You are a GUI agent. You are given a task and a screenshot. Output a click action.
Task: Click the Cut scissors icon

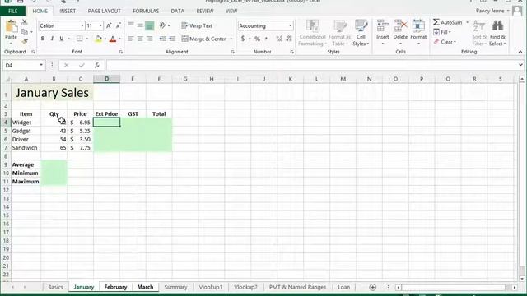tap(25, 22)
